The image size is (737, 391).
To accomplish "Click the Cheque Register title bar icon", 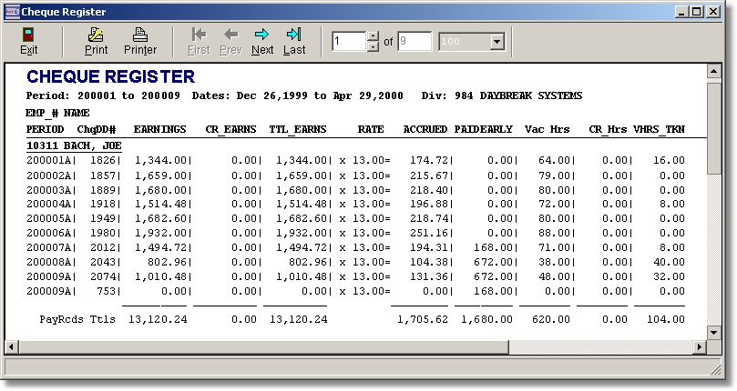I will (x=12, y=11).
